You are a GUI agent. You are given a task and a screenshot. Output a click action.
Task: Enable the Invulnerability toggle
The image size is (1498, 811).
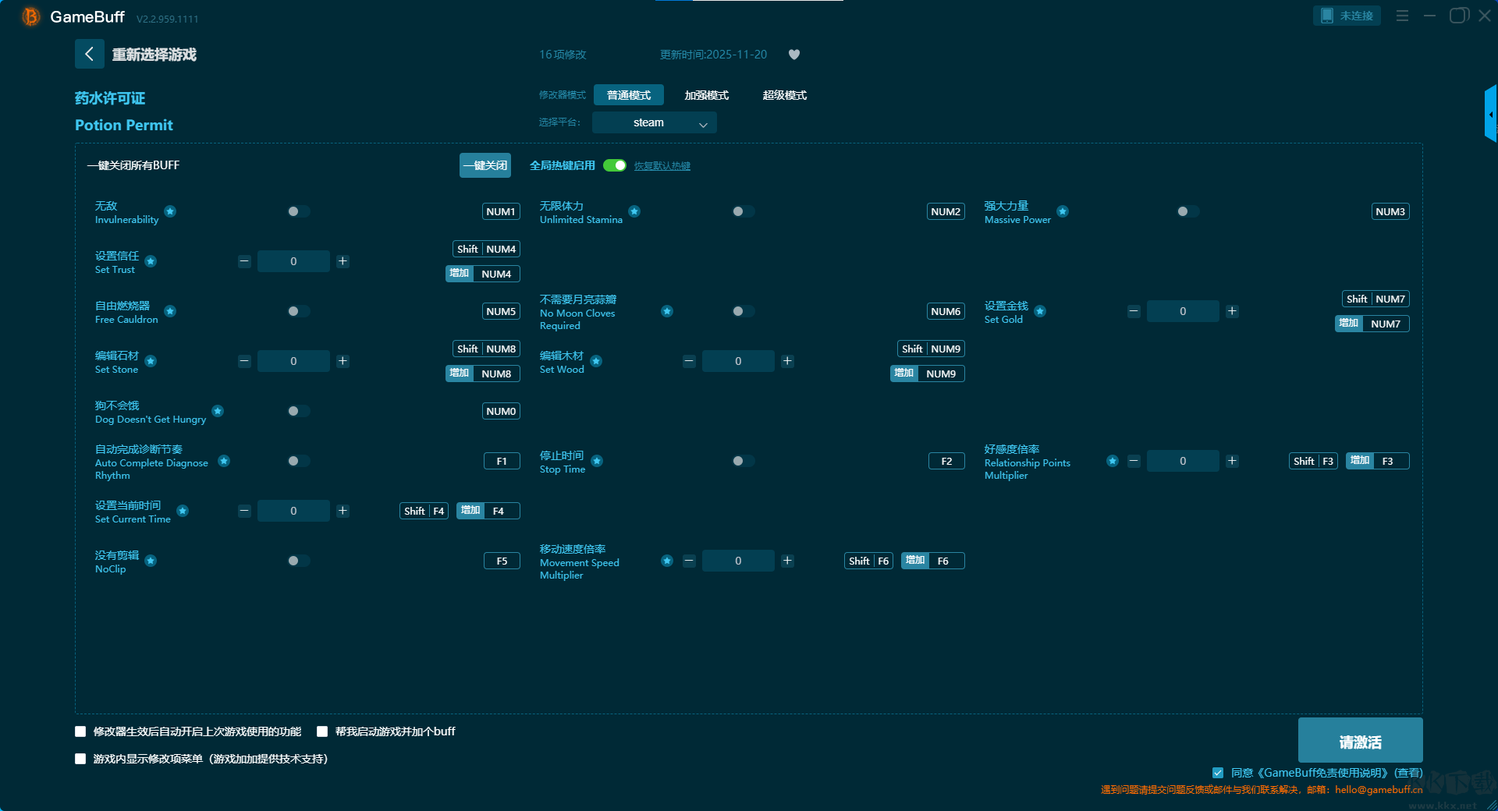[298, 211]
